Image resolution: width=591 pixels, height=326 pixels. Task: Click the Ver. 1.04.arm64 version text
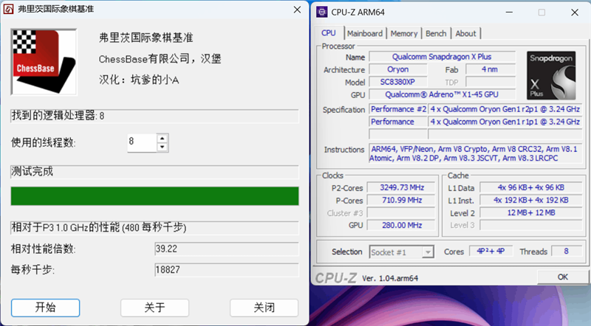point(390,279)
